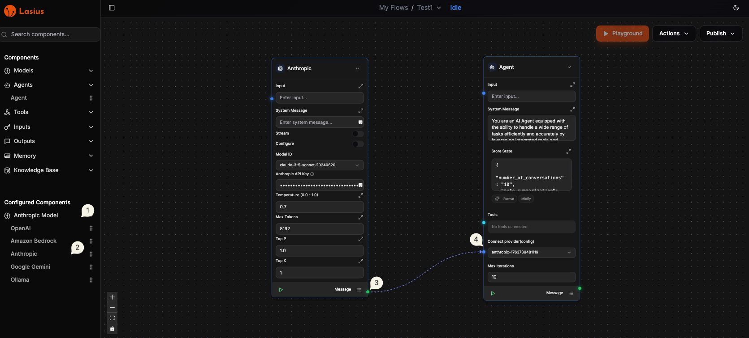Expand the Models category

91,71
